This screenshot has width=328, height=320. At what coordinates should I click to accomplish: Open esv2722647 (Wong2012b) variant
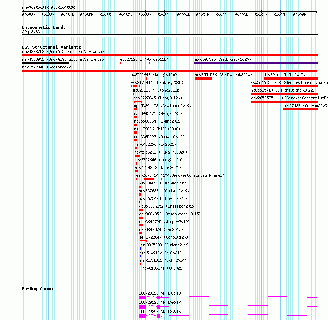click(164, 237)
